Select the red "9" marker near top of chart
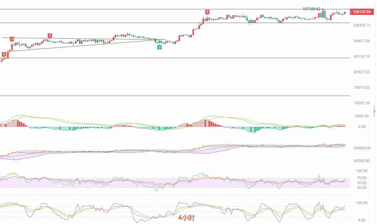This screenshot has height=224, width=377. point(208,12)
